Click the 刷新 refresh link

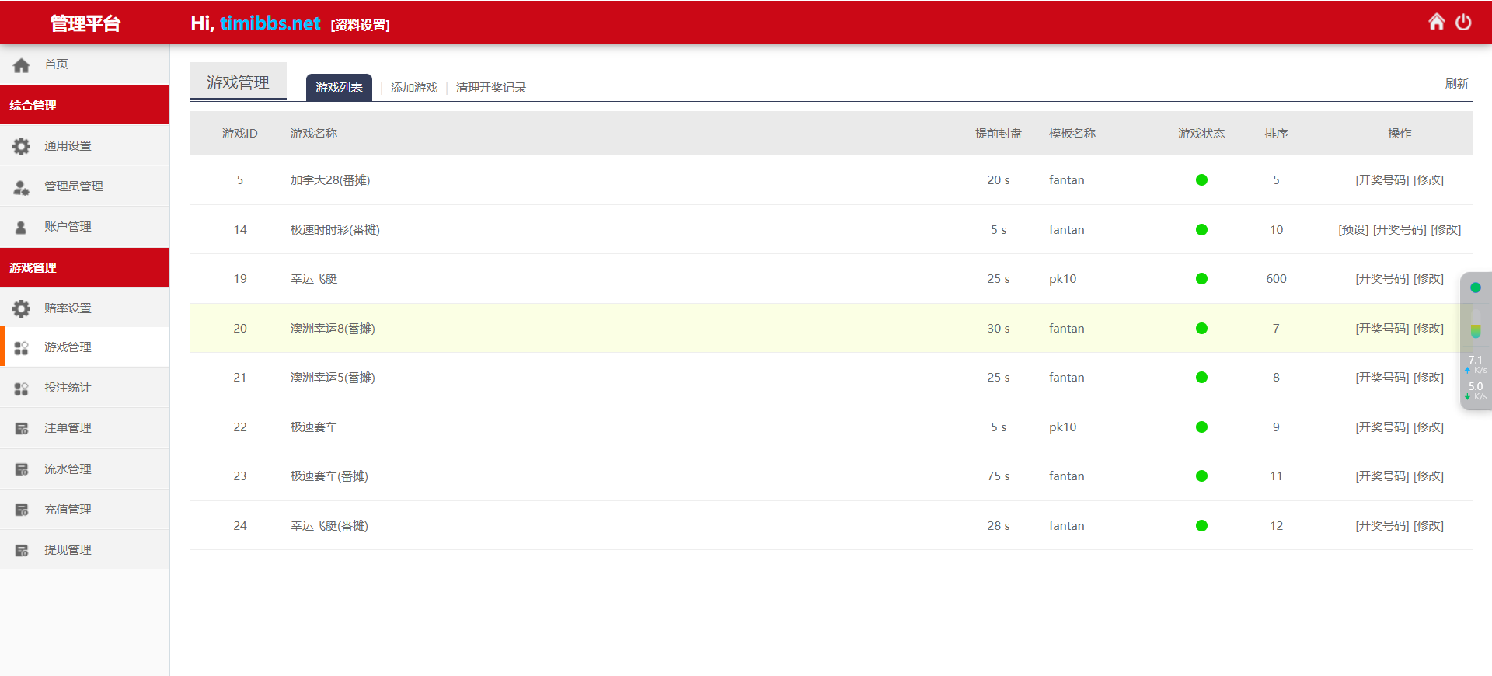(x=1456, y=84)
